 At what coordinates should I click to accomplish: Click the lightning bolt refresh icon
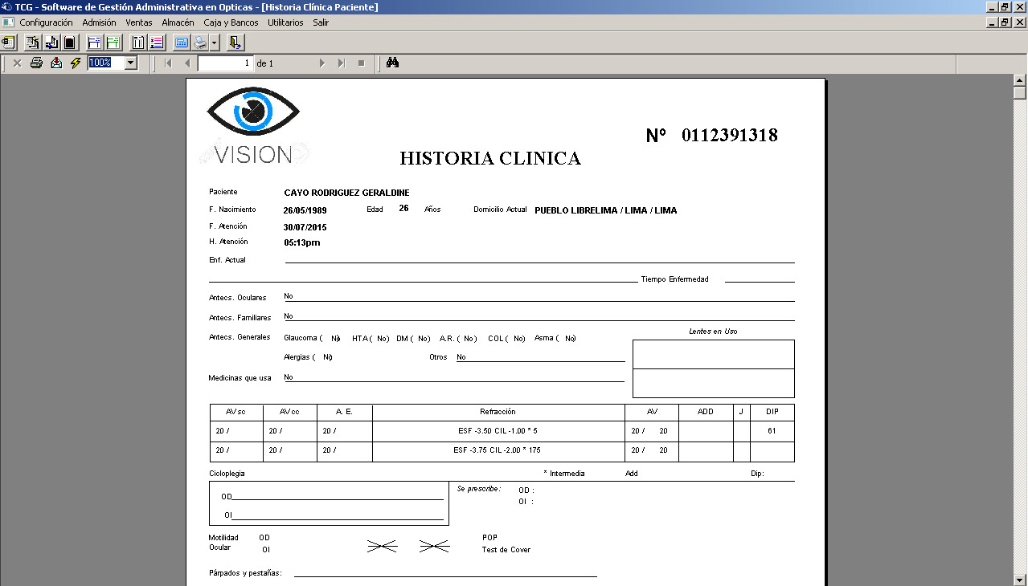coord(76,63)
